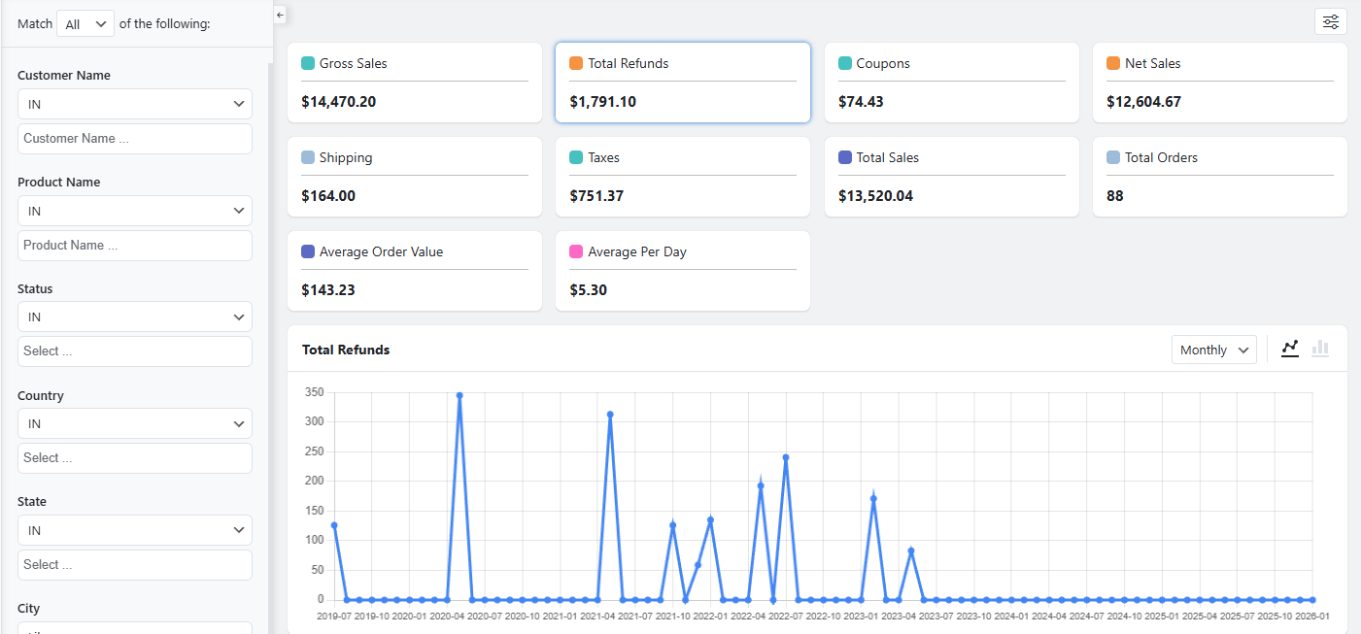This screenshot has width=1361, height=634.
Task: Open the Status Select field
Action: [x=134, y=351]
